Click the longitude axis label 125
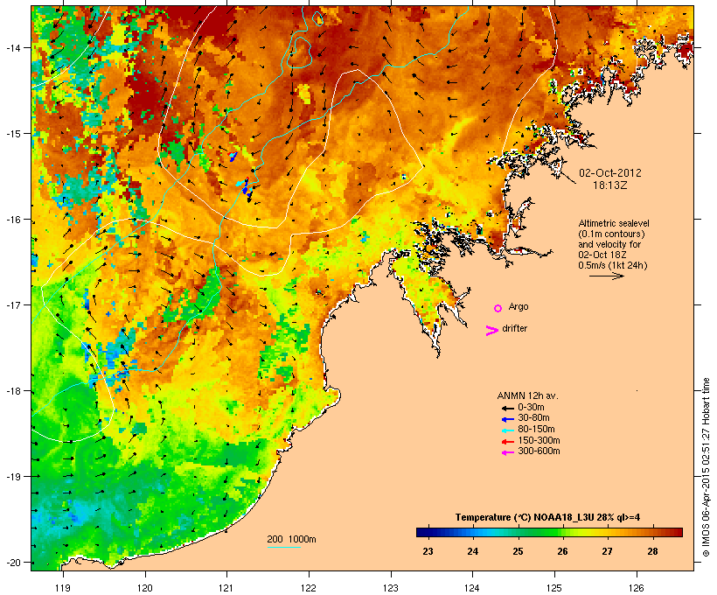Screen dimensions: 717x595 pos(554,588)
